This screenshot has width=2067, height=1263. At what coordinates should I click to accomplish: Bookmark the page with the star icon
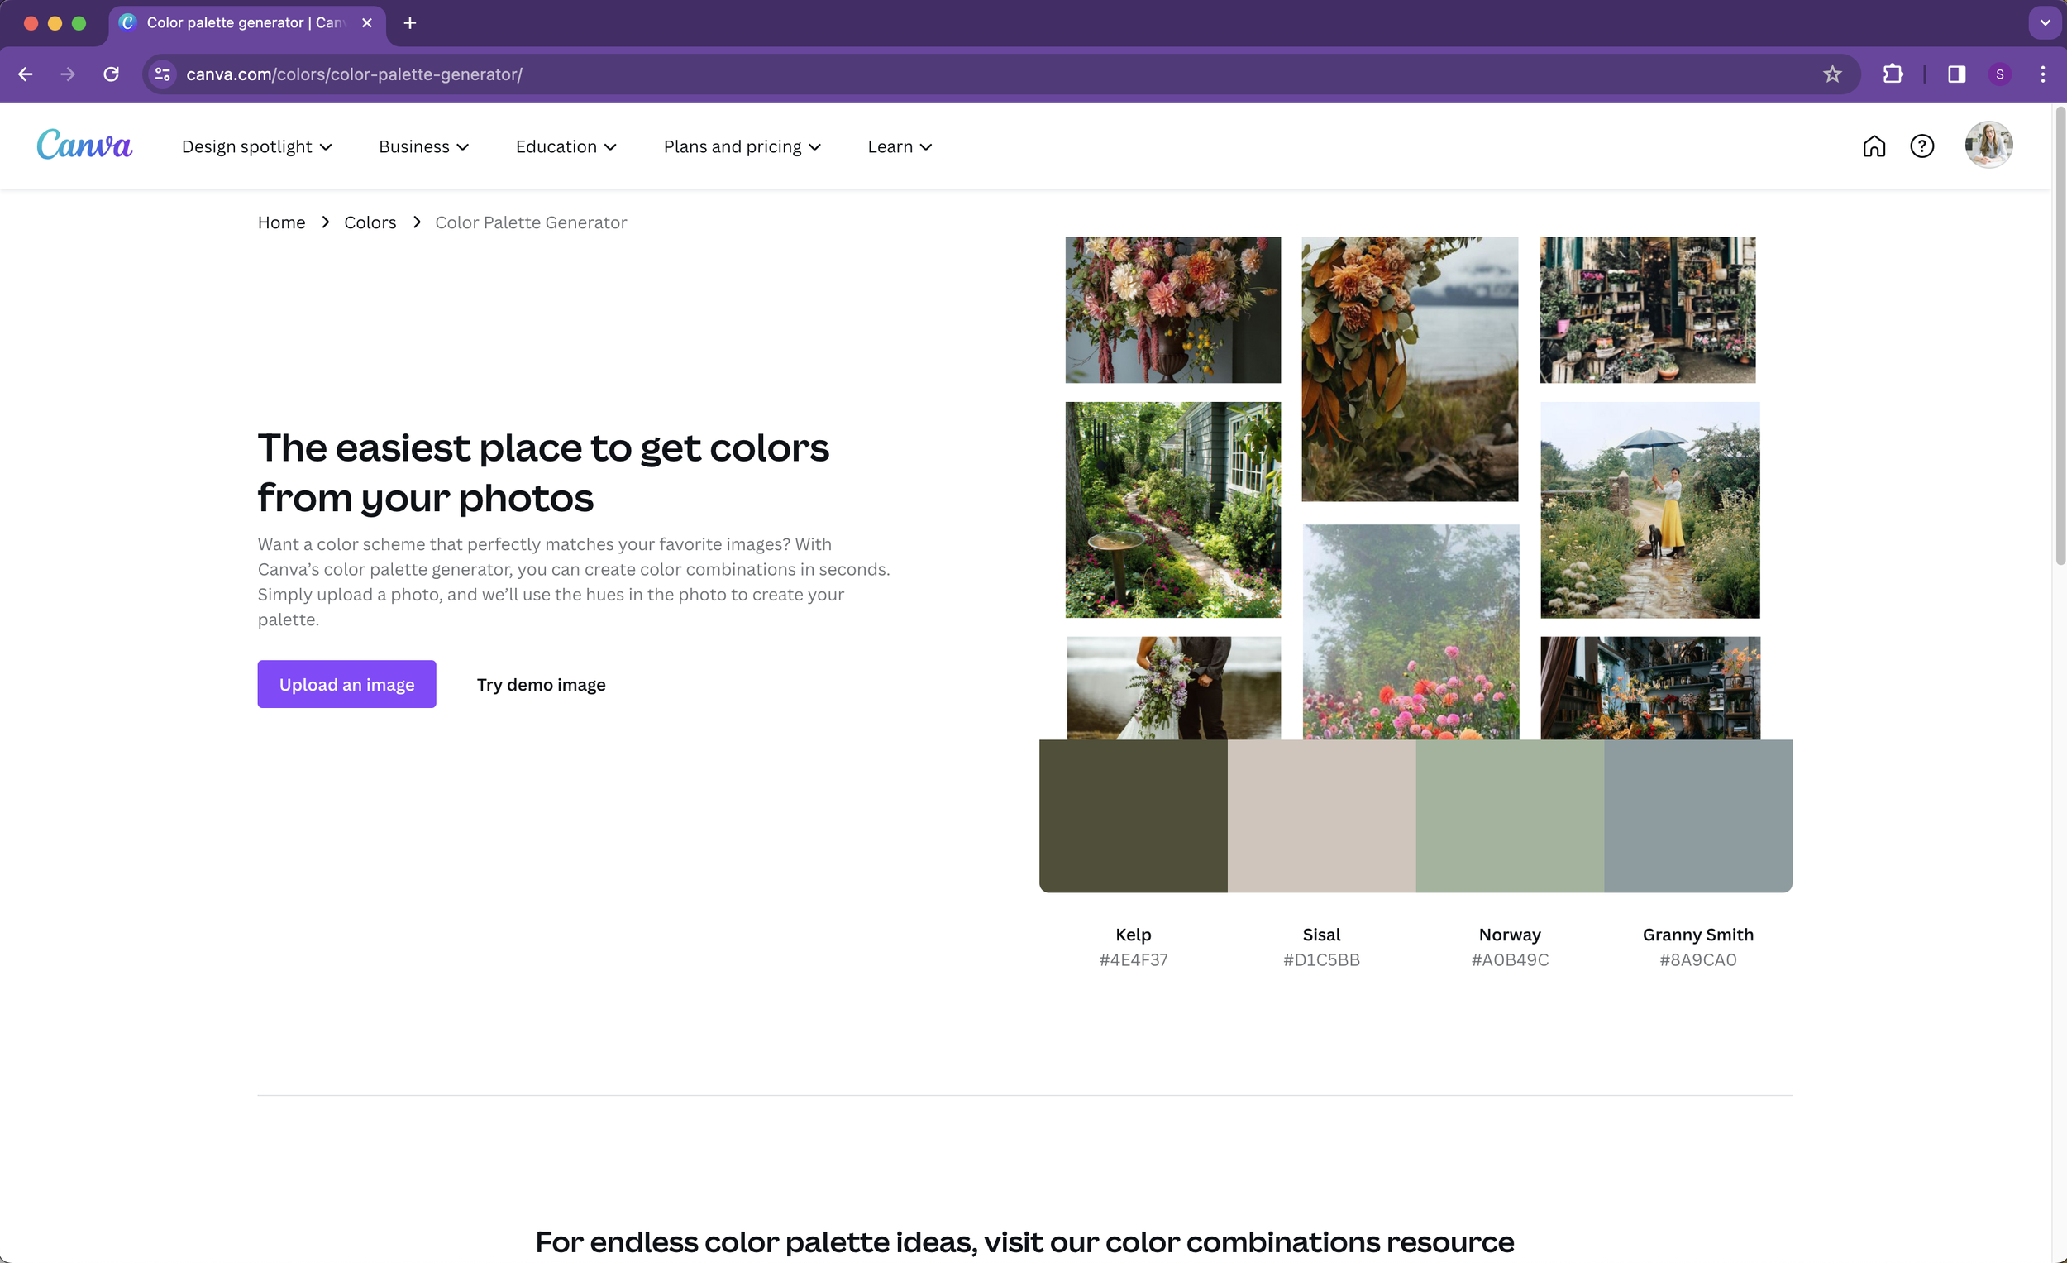[1832, 74]
